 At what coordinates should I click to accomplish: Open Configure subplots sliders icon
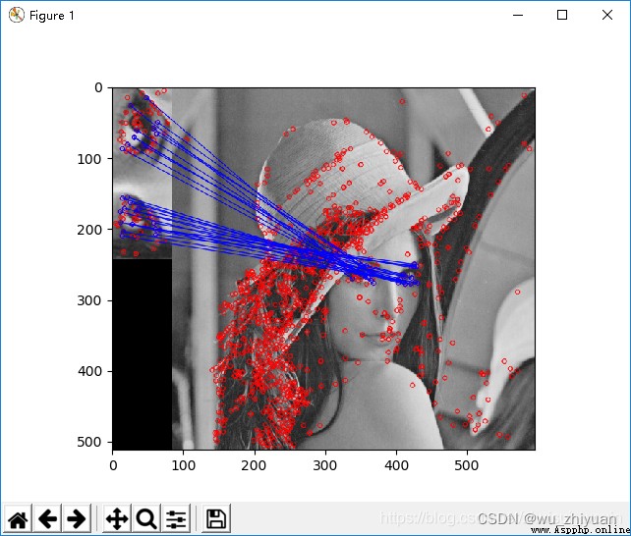[x=176, y=519]
